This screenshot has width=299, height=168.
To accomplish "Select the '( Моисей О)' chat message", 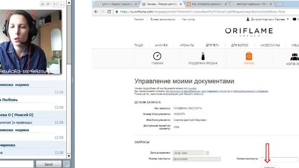I will [x=33, y=118].
